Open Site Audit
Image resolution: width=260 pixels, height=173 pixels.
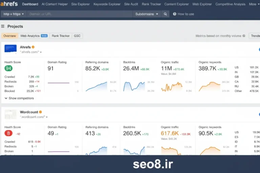pos(131,4)
